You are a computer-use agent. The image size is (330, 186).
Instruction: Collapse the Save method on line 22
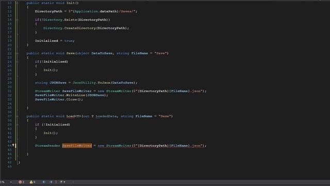tap(17, 53)
